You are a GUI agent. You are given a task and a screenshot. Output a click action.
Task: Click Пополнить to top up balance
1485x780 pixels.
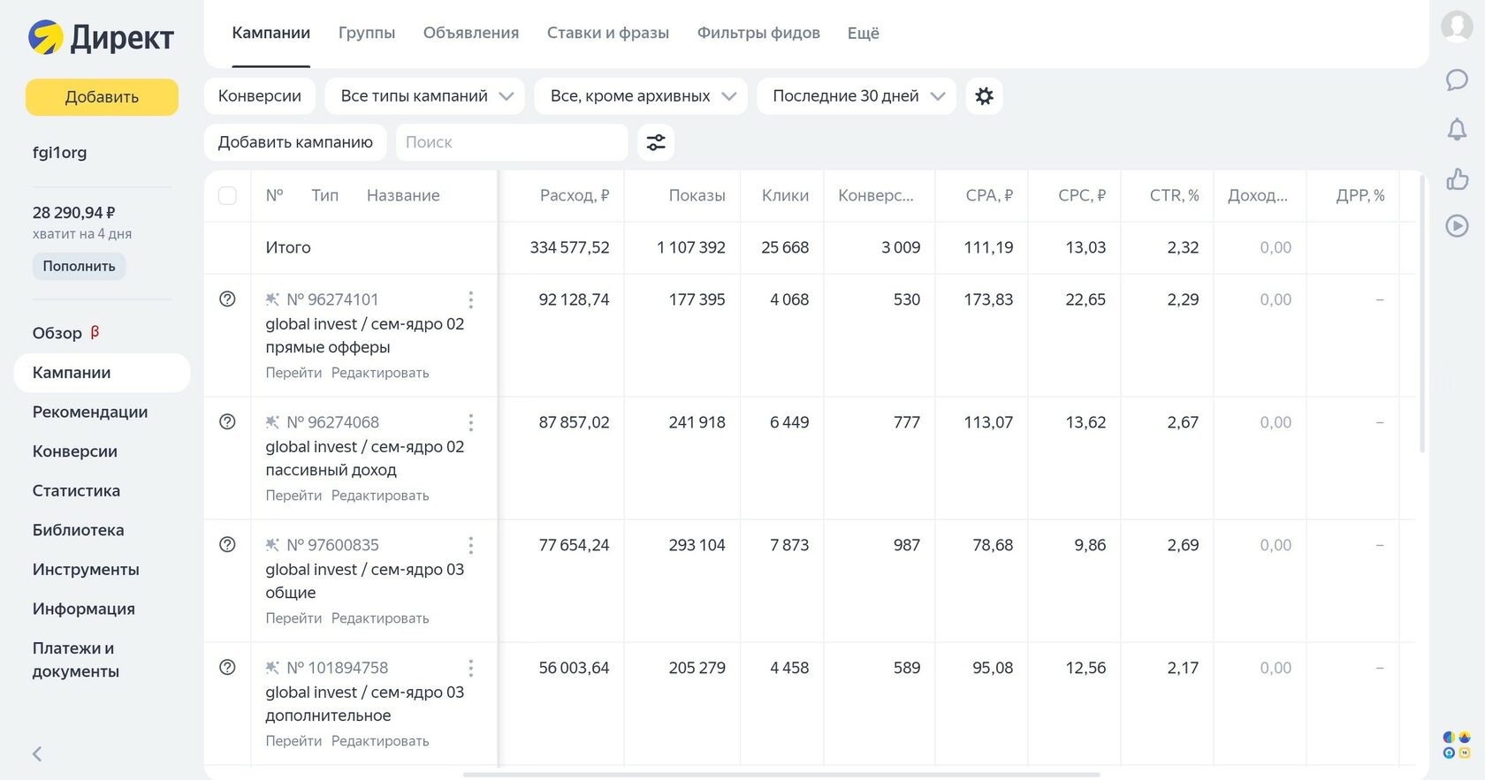[x=79, y=267]
